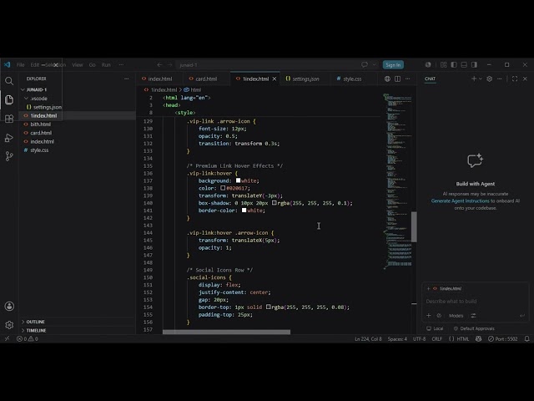The width and height of the screenshot is (534, 401).
Task: Open the notifications bell in status bar
Action: (526, 338)
